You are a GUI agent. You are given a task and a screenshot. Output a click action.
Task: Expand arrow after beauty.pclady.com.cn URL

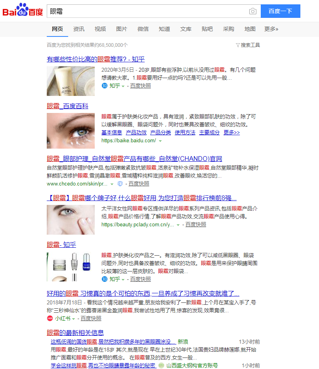178,225
